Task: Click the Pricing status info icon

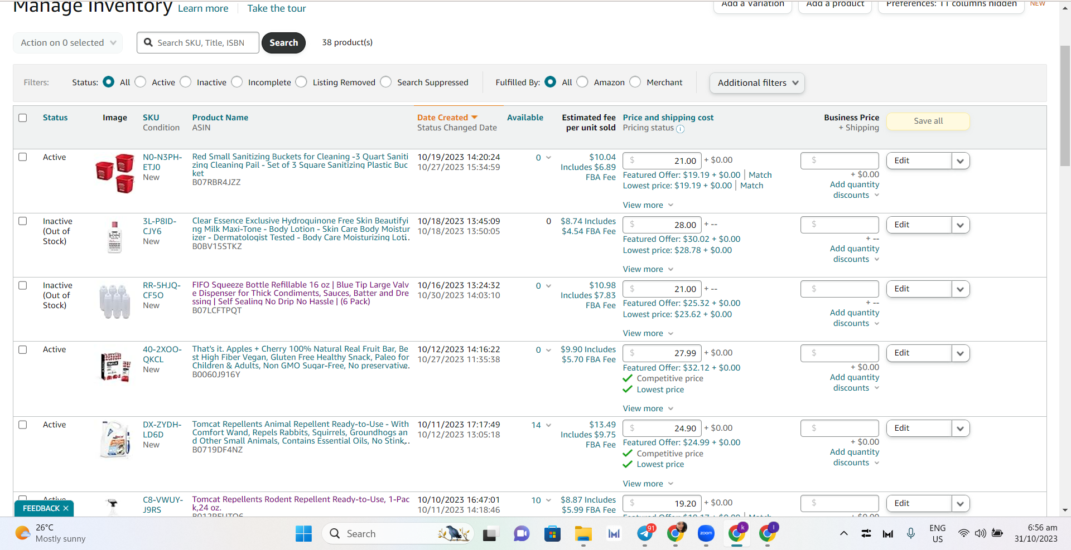Action: click(681, 129)
